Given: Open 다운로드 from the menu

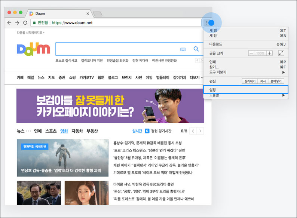Looking at the screenshot, I should pos(246,44).
